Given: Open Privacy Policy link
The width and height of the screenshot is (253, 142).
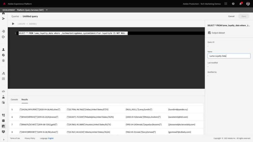Looking at the screenshot, I should click(x=30, y=138).
